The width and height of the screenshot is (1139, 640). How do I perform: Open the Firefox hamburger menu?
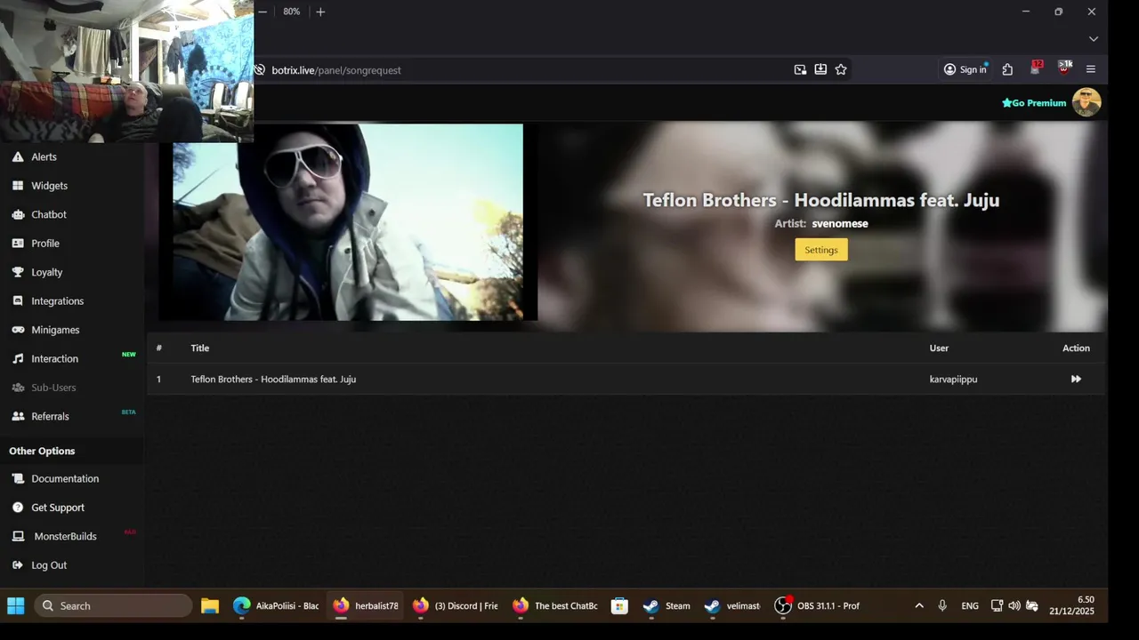point(1091,69)
